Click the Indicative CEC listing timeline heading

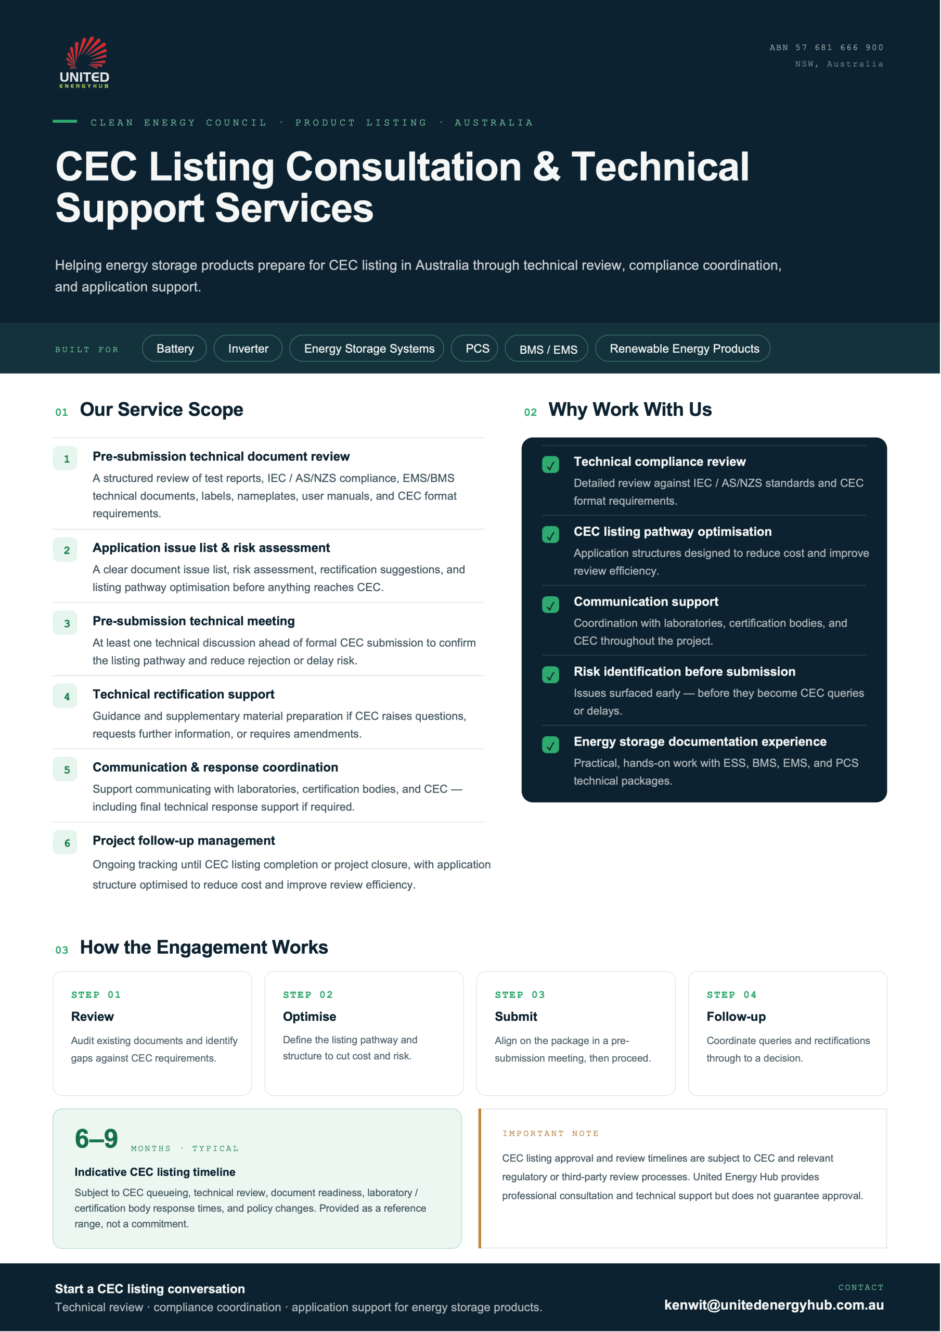(x=155, y=1172)
